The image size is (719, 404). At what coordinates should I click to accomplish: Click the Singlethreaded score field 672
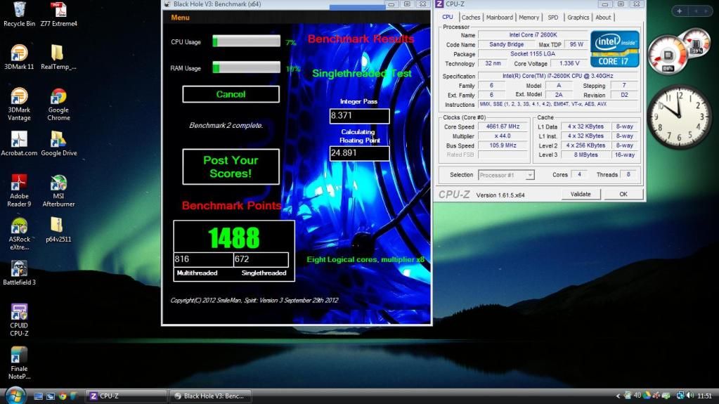tap(261, 259)
